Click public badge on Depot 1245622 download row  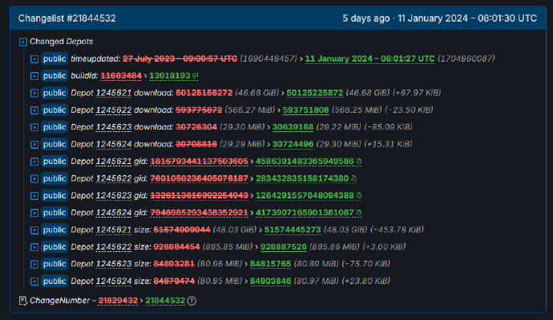pyautogui.click(x=54, y=110)
